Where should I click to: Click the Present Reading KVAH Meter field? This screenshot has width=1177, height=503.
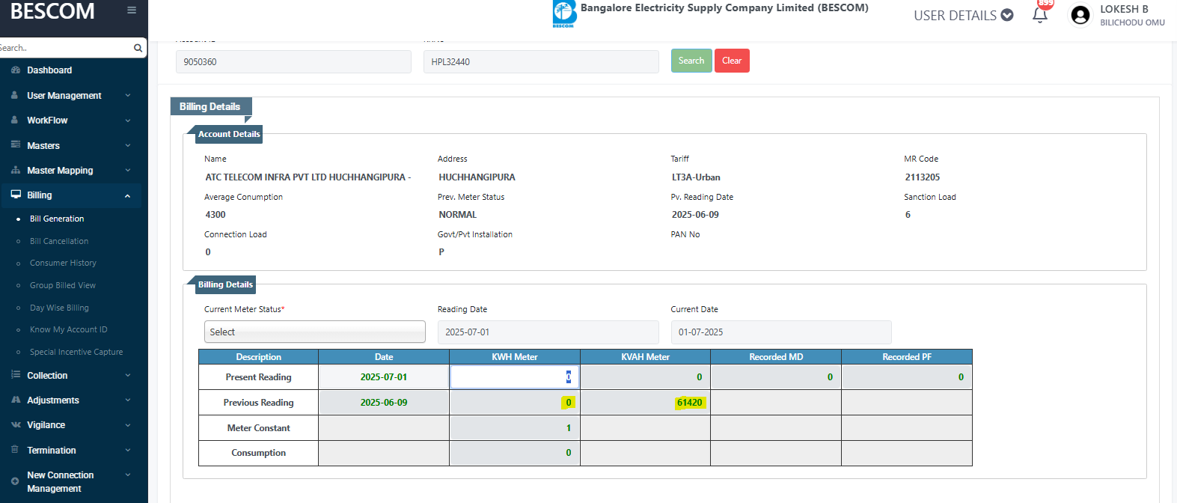click(645, 377)
